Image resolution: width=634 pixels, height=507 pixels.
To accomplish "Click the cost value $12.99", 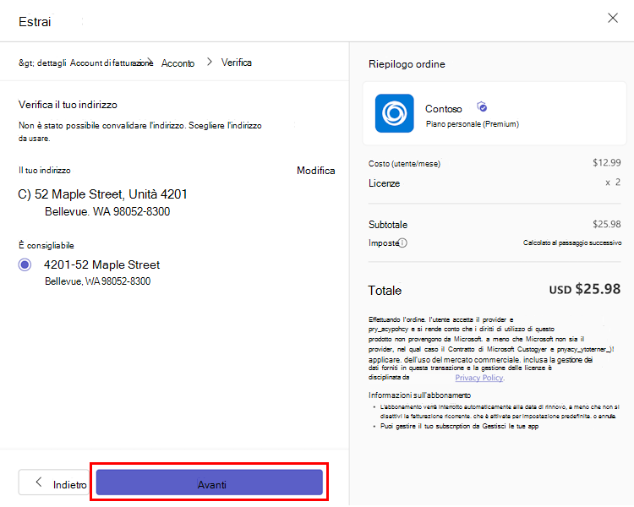I will [606, 162].
